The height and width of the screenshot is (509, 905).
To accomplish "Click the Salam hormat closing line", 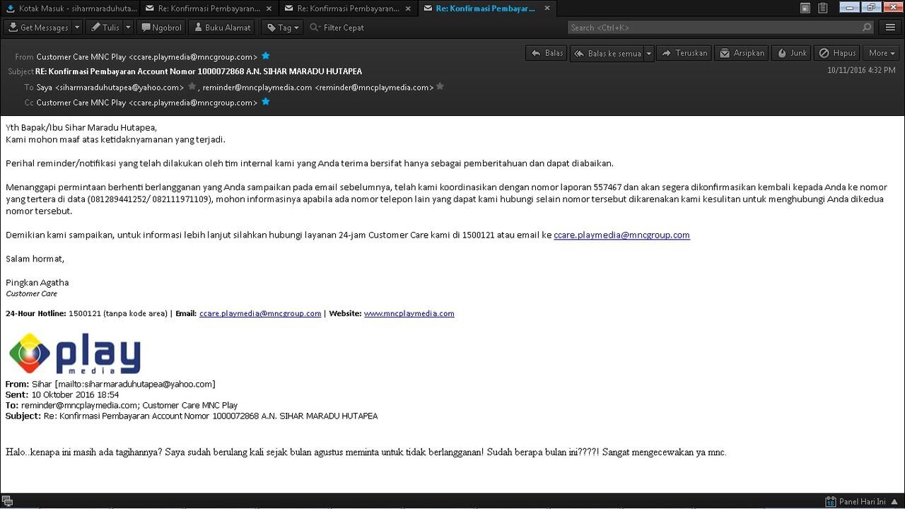I will pyautogui.click(x=35, y=259).
